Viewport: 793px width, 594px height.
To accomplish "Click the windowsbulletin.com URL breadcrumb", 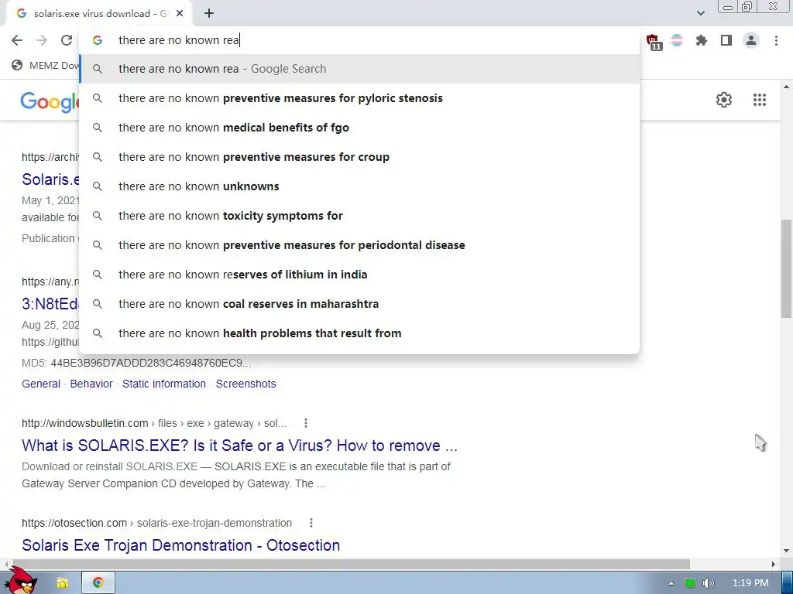I will click(154, 423).
